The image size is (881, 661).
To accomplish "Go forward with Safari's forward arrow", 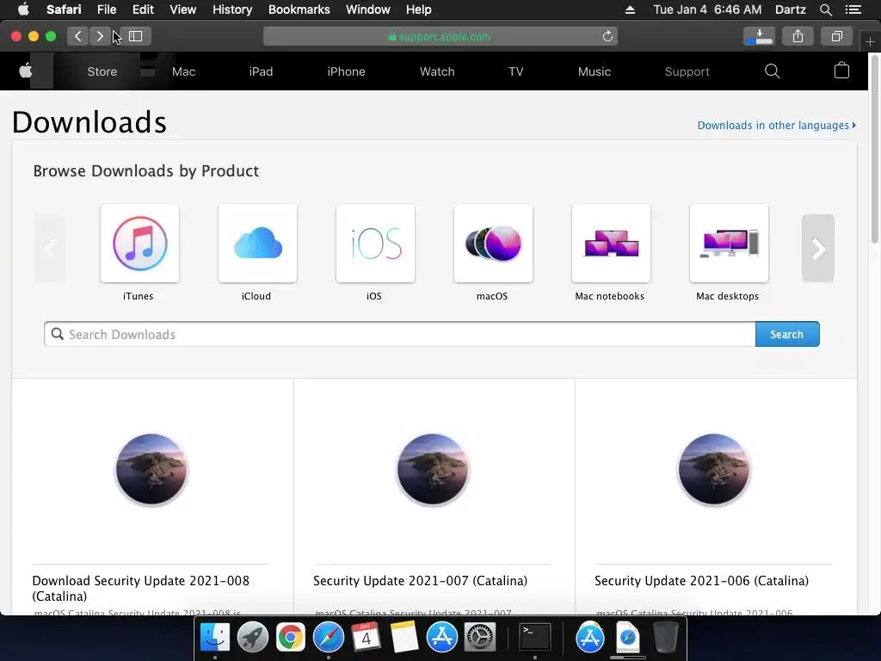I will 100,36.
